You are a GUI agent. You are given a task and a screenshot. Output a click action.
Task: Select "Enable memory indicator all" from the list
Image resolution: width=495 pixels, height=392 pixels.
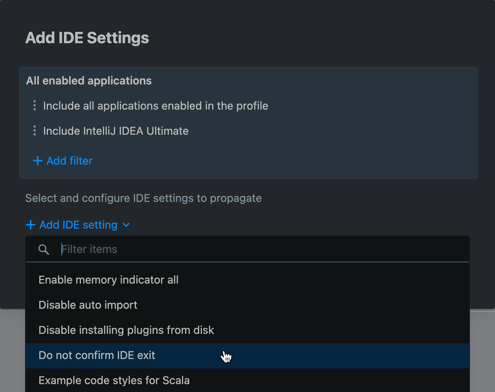click(108, 280)
